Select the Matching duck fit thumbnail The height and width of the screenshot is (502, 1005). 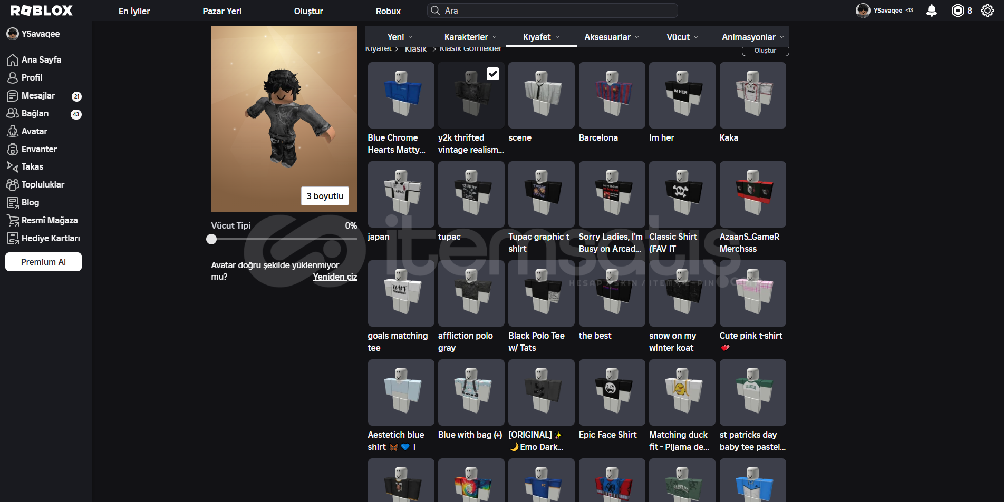682,392
